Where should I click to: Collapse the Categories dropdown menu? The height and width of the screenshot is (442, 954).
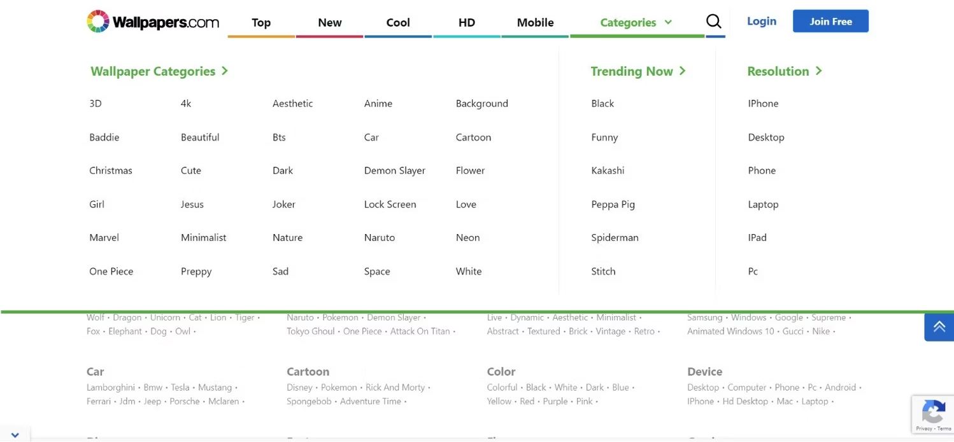pyautogui.click(x=636, y=22)
